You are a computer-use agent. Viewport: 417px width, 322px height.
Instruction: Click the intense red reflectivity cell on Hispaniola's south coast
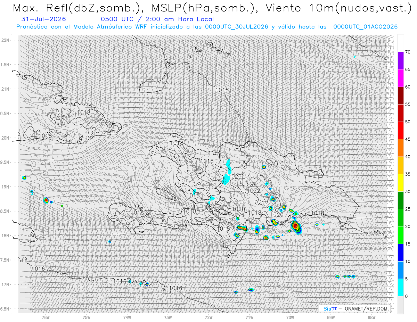[x=295, y=226]
